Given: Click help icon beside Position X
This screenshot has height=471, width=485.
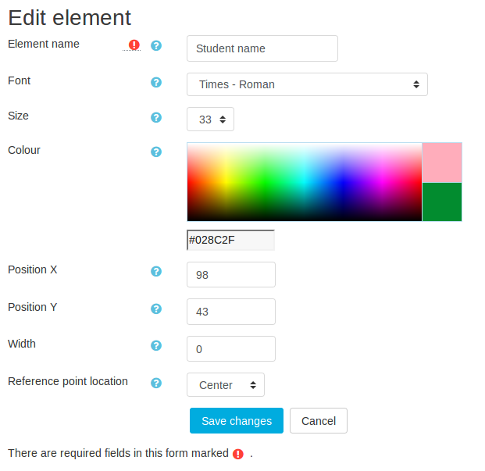Looking at the screenshot, I should pos(156,271).
